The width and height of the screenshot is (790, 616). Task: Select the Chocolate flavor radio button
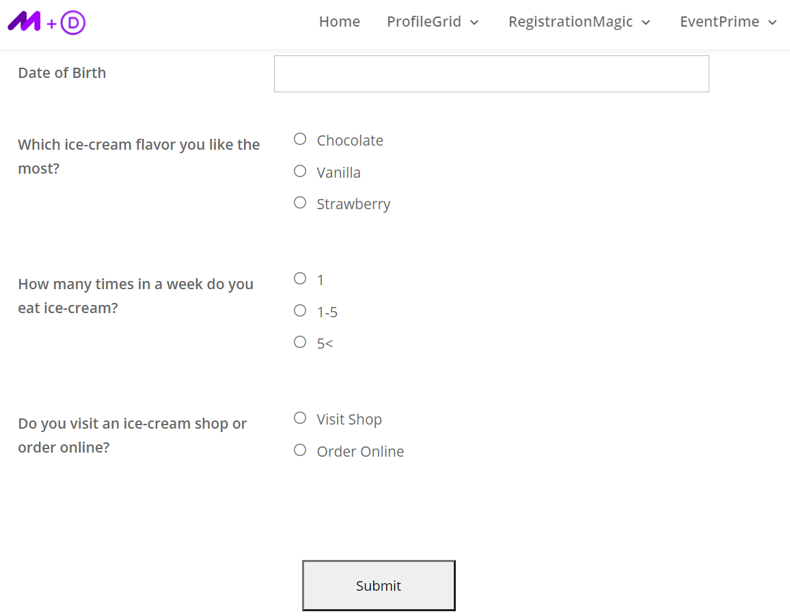[x=300, y=139]
